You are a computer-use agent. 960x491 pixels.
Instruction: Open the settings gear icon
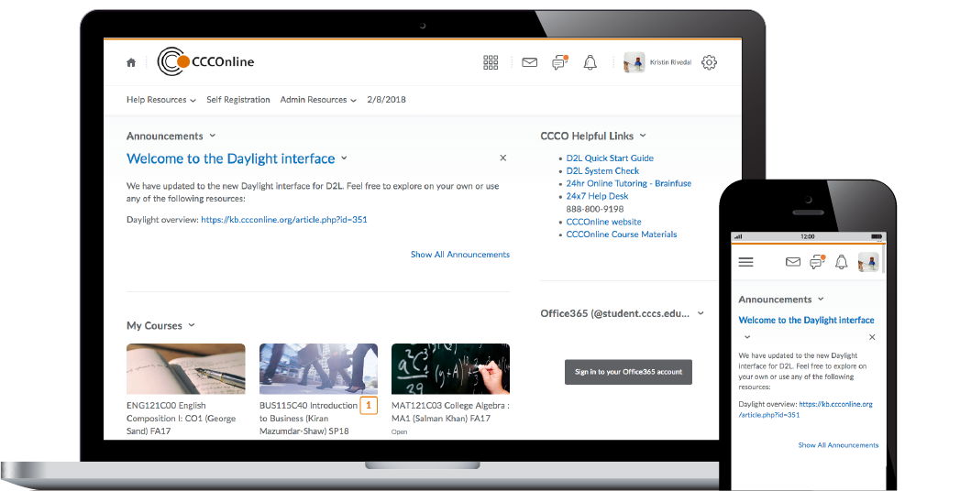coord(709,62)
